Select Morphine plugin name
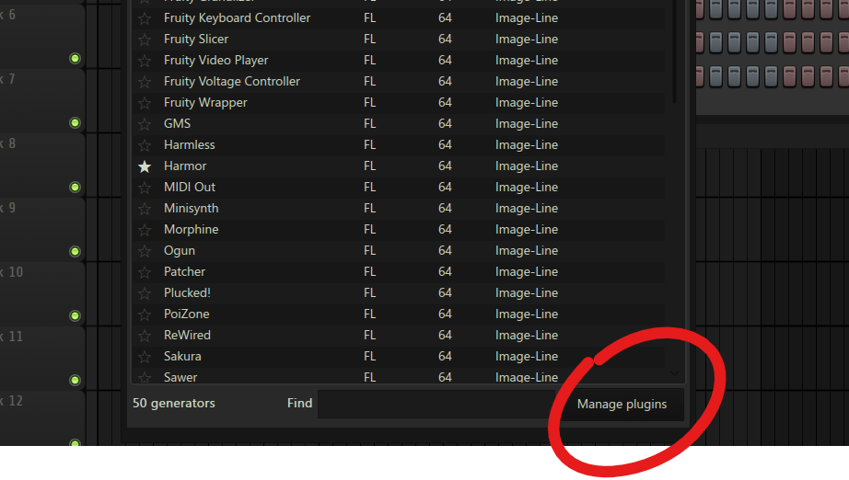The image size is (849, 480). pos(192,229)
